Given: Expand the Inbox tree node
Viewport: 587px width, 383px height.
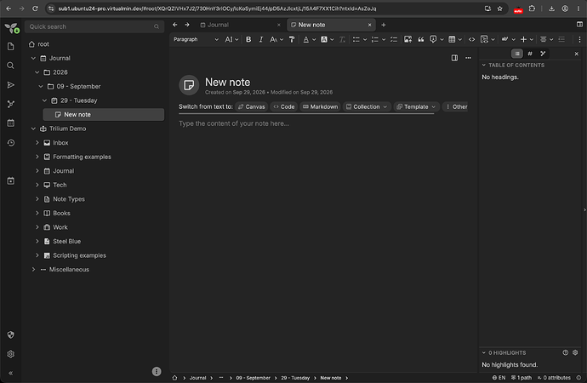Looking at the screenshot, I should [37, 143].
